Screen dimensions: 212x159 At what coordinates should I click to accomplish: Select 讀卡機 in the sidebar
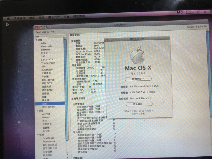(45, 100)
